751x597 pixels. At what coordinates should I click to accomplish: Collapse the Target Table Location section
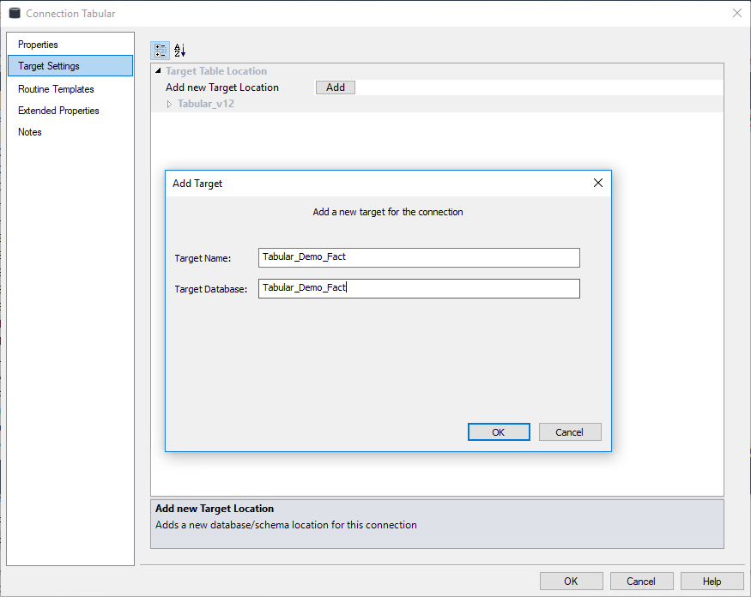tap(158, 71)
